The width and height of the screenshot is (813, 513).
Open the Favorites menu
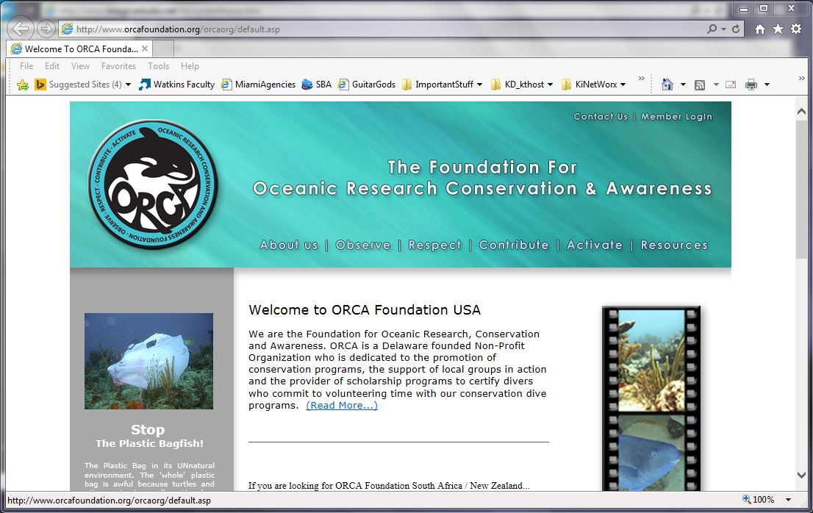click(119, 66)
